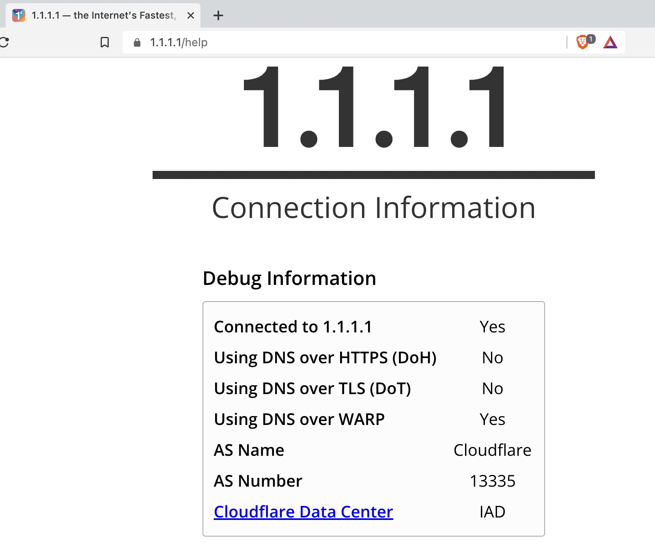The image size is (655, 552).
Task: Click the large 1.1.1.1 logo heading
Action: click(x=374, y=107)
